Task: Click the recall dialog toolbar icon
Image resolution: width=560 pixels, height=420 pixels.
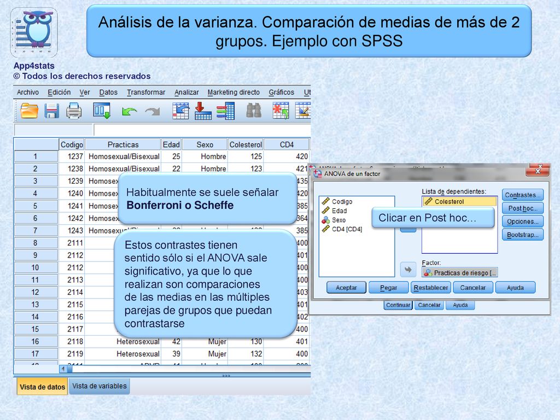Action: (x=102, y=110)
